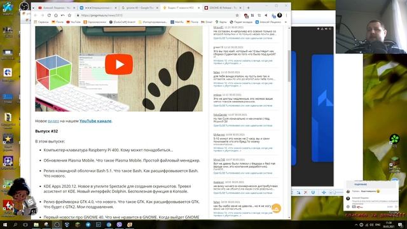The height and width of the screenshot is (229, 407).
Task: Open notification center in system tray
Action: coord(401,225)
